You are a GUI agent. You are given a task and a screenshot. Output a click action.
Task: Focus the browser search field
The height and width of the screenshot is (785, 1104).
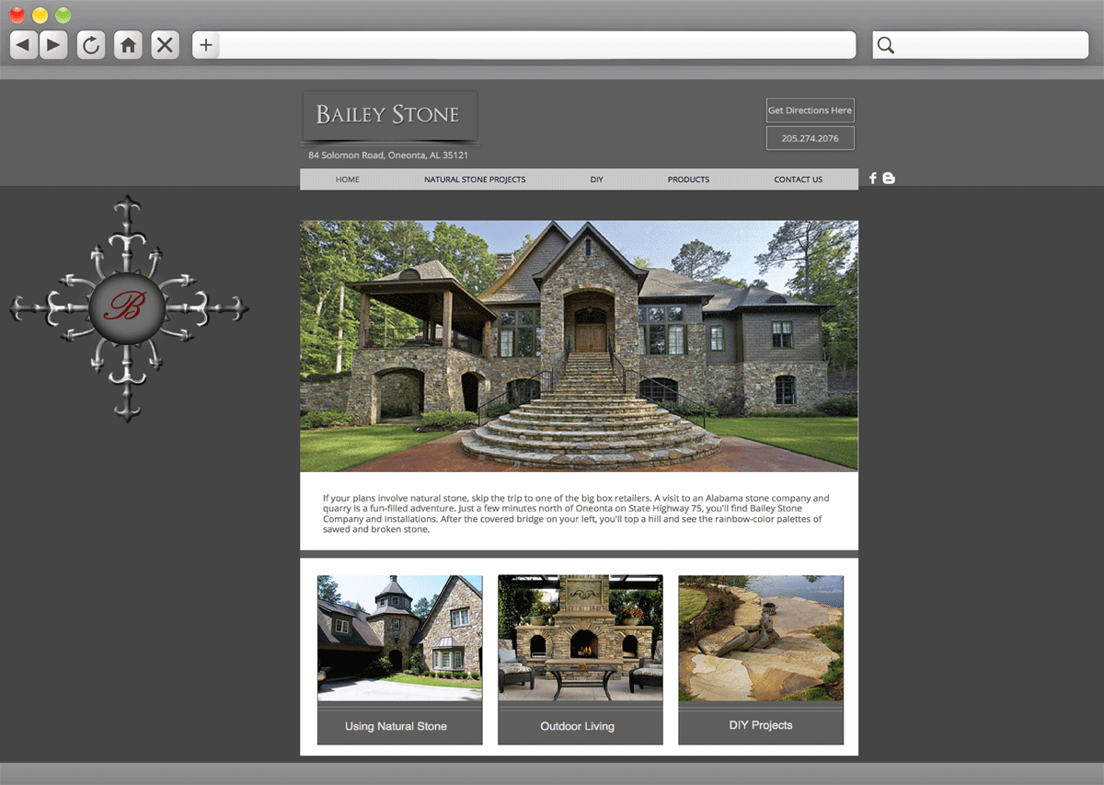[981, 44]
